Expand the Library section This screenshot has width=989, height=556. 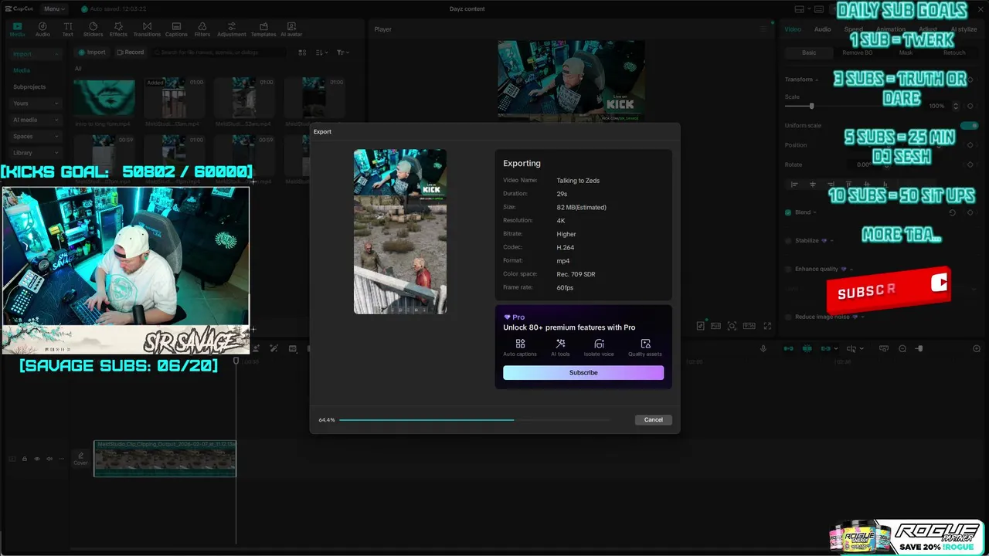click(56, 153)
